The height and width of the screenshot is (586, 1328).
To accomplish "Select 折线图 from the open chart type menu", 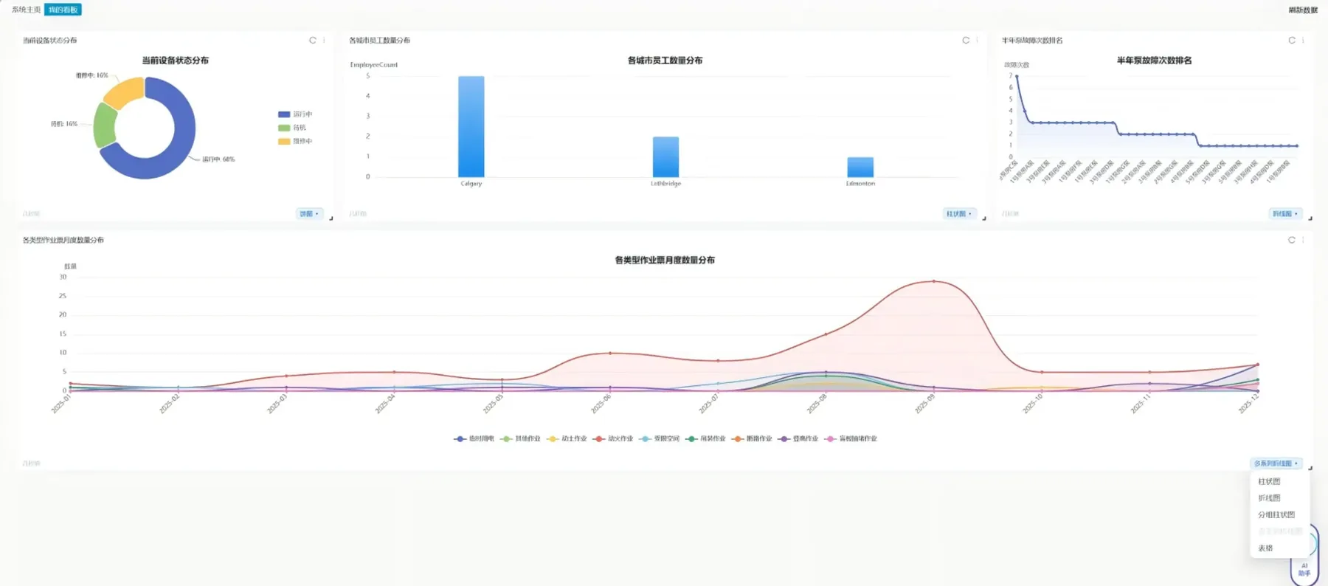I will (1269, 498).
